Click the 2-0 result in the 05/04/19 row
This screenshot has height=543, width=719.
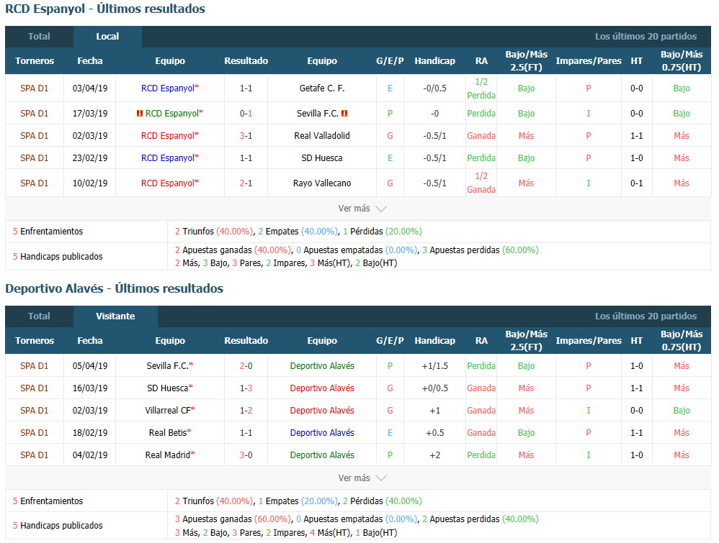click(x=246, y=366)
